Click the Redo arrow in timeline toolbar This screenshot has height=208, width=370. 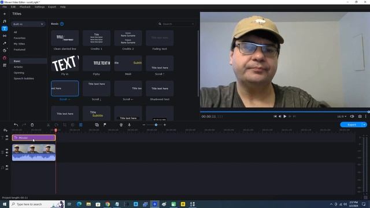click(x=24, y=125)
